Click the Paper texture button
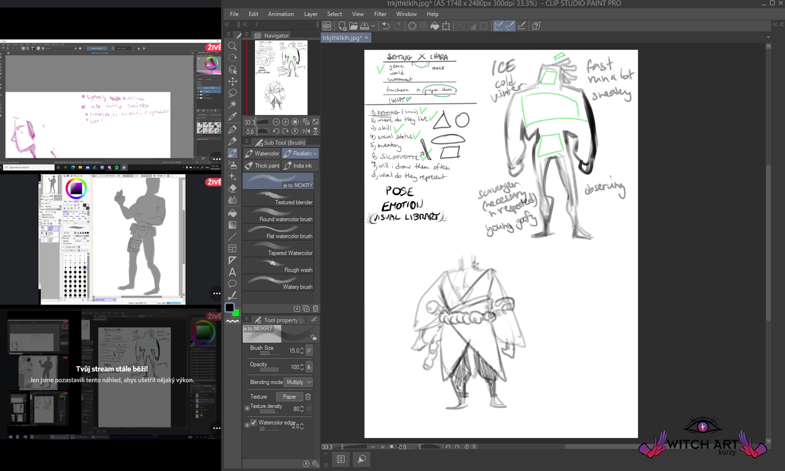This screenshot has height=471, width=785. click(289, 397)
